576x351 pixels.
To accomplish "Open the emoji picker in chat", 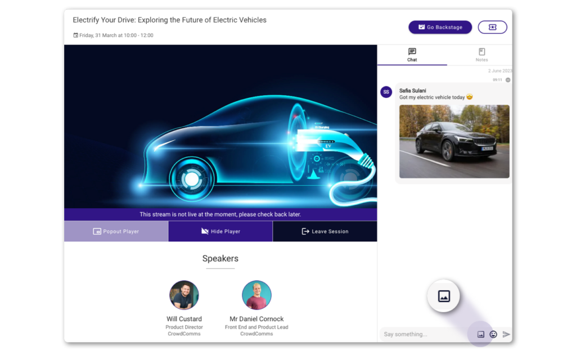I will 493,334.
